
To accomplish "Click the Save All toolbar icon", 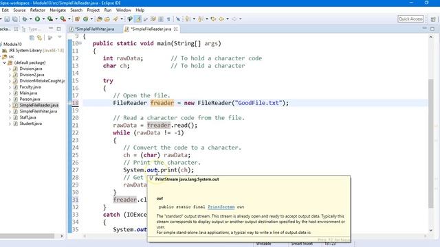I will point(14,19).
